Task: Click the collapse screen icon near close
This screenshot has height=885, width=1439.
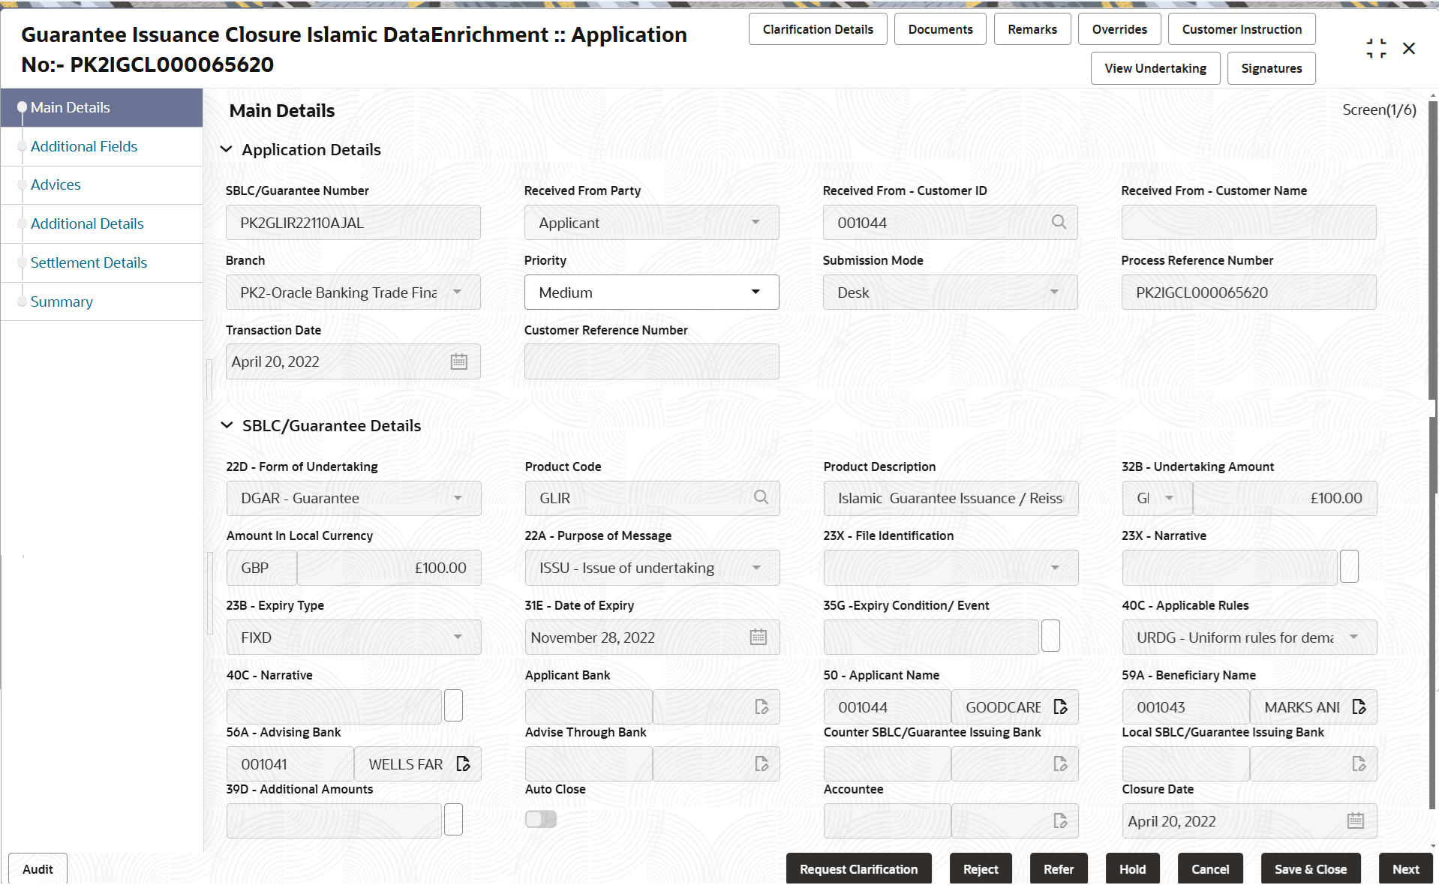Action: pos(1376,49)
